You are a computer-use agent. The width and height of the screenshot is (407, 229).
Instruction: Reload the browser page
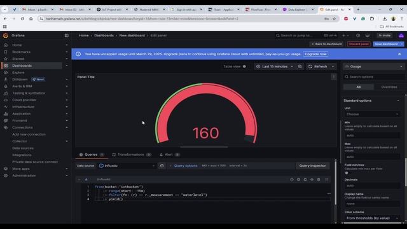coord(22,18)
